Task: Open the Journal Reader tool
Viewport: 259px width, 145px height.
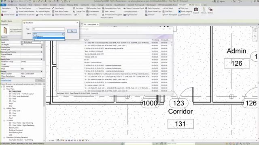Action: pos(8,14)
